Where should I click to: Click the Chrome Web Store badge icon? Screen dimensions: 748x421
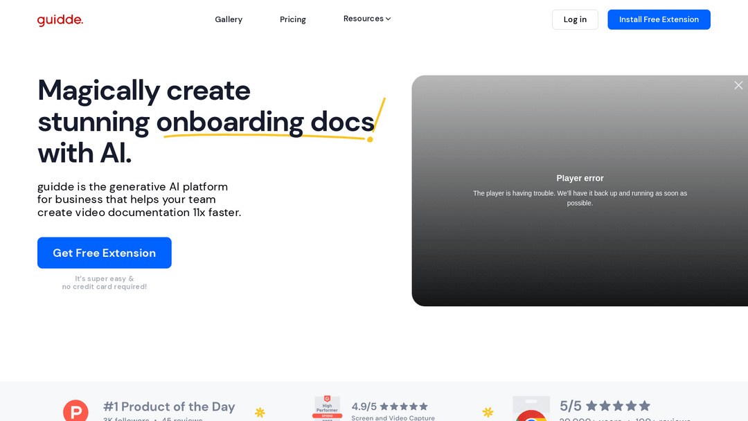[x=531, y=409]
